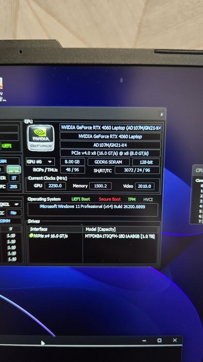
Task: Click the Microsoft Windows 11 Professional build text
Action: pyautogui.click(x=92, y=207)
